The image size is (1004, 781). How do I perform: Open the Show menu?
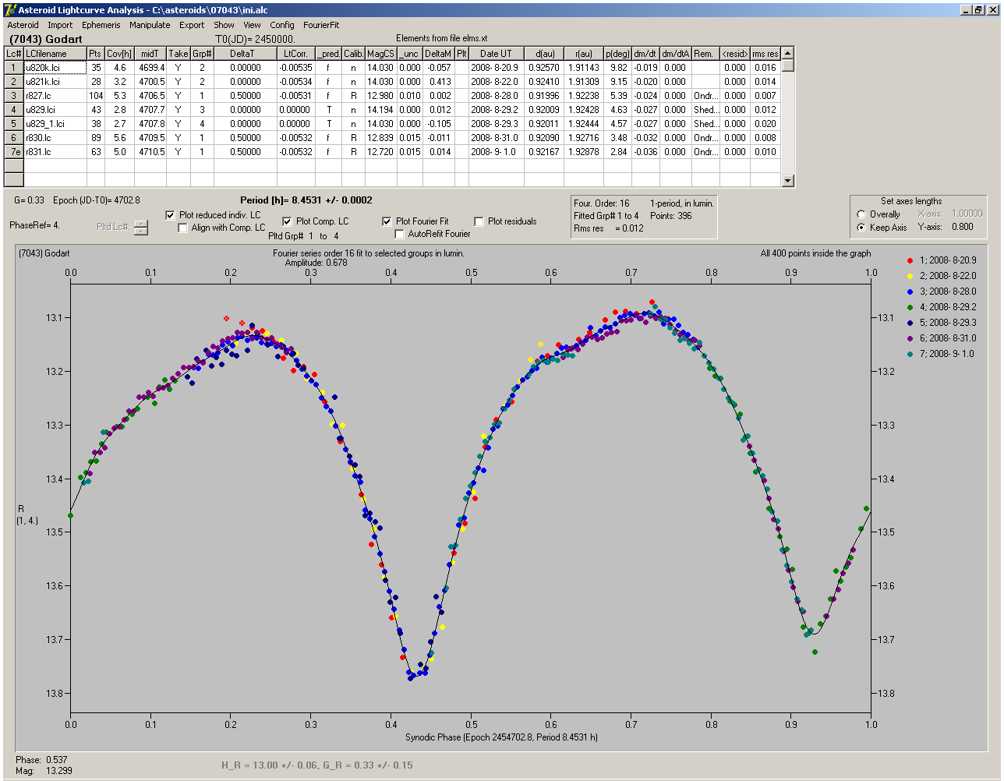224,25
